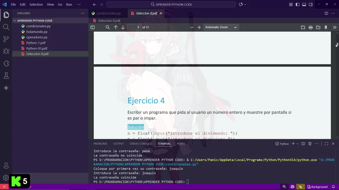Open editor More Actions ellipsis
339x190 pixels.
tap(333, 13)
